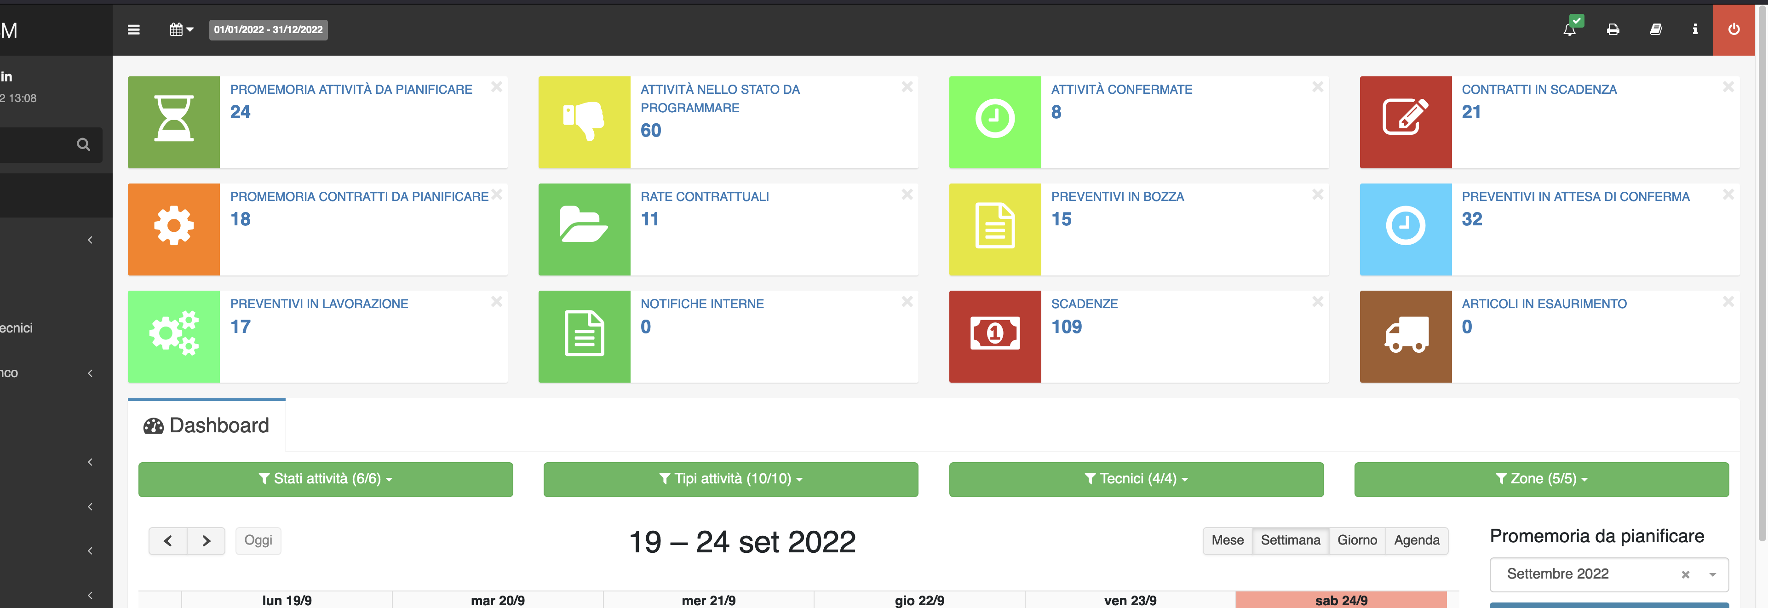This screenshot has width=1768, height=608.
Task: Click the power/logout icon
Action: [x=1735, y=29]
